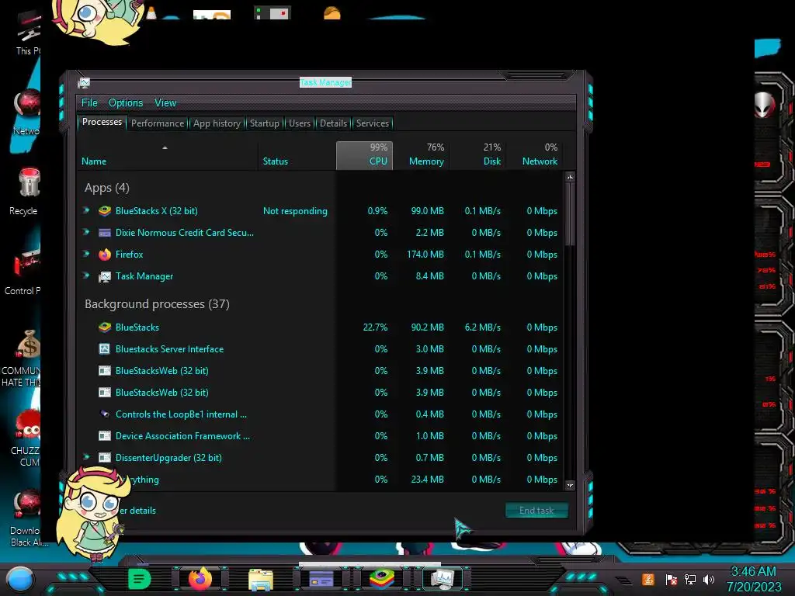Click the BlueStacks X app icon in Apps list
Viewport: 795px width, 596px height.
(x=105, y=211)
